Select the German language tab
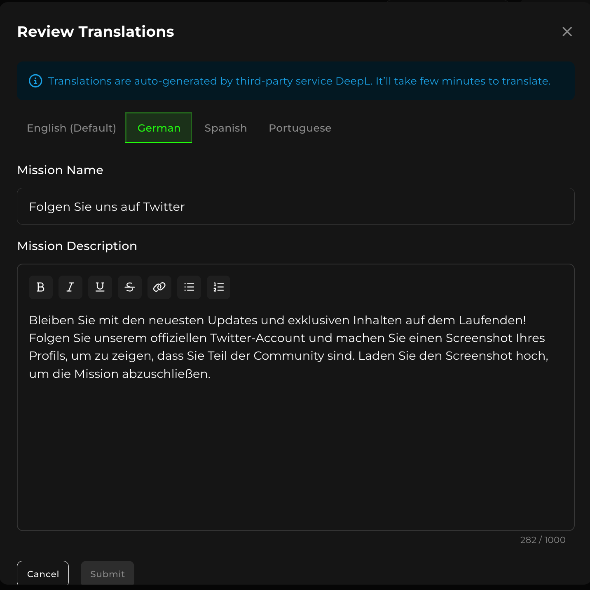The height and width of the screenshot is (590, 590). pos(159,128)
